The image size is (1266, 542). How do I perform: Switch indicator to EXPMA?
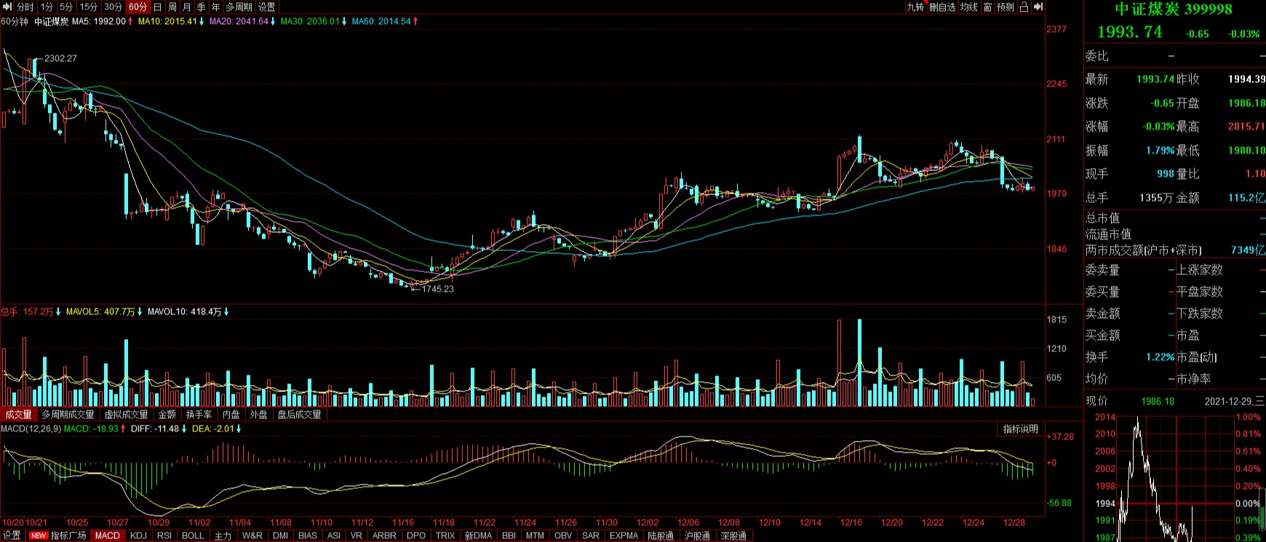pos(624,535)
